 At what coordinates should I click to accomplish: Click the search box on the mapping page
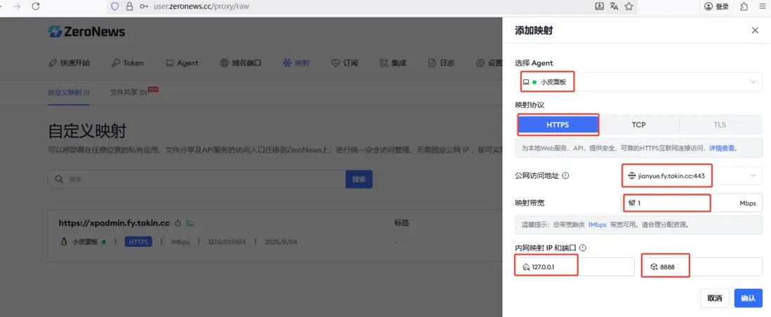(197, 180)
